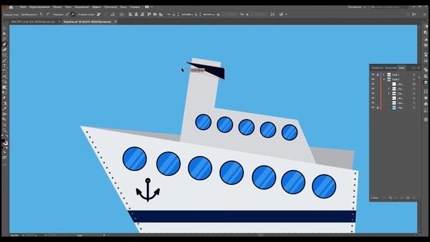Viewport: 430px width, 242px height.
Task: Toggle eye of second sublayer under Слой 2
Action: (373, 89)
